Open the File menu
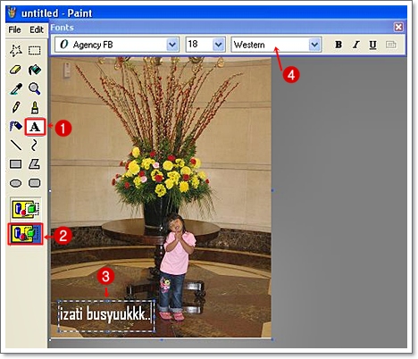418x359 pixels. click(14, 29)
